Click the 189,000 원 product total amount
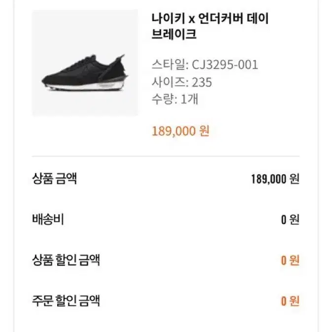 coord(275,179)
